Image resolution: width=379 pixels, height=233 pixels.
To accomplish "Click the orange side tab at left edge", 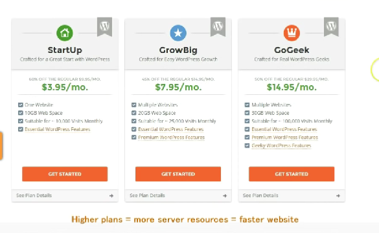I will point(1,146).
